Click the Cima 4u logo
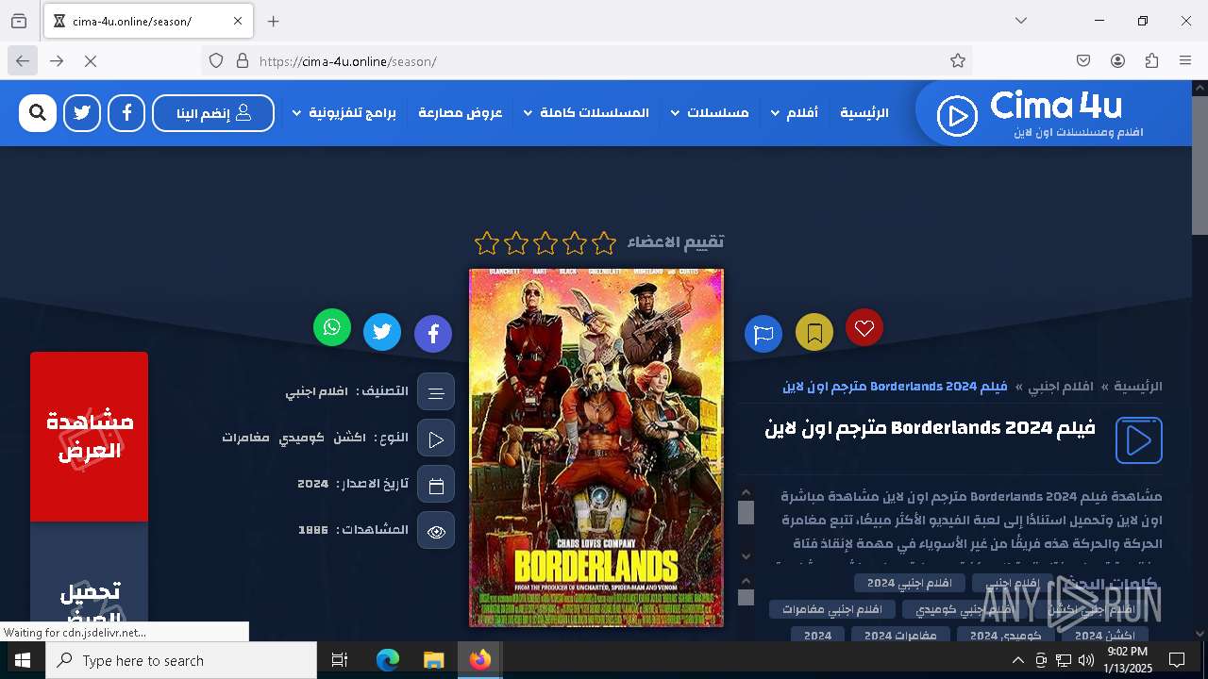This screenshot has width=1208, height=679. pyautogui.click(x=1039, y=114)
